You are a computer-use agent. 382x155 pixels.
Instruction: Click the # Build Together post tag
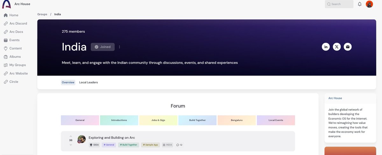tap(129, 145)
